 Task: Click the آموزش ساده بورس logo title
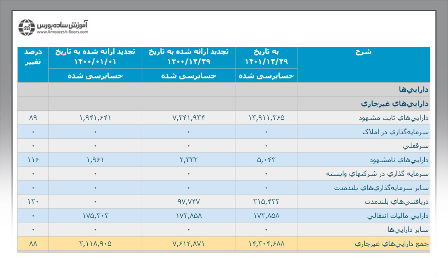[x=63, y=24]
